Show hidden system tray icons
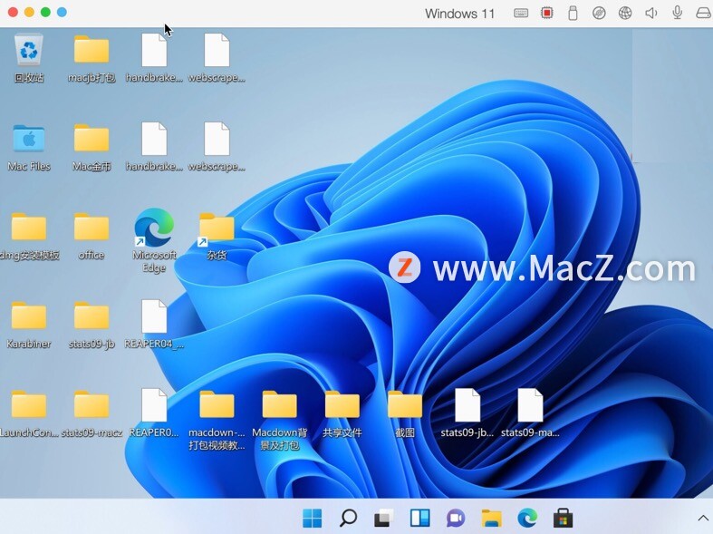The width and height of the screenshot is (713, 534). coord(703,518)
